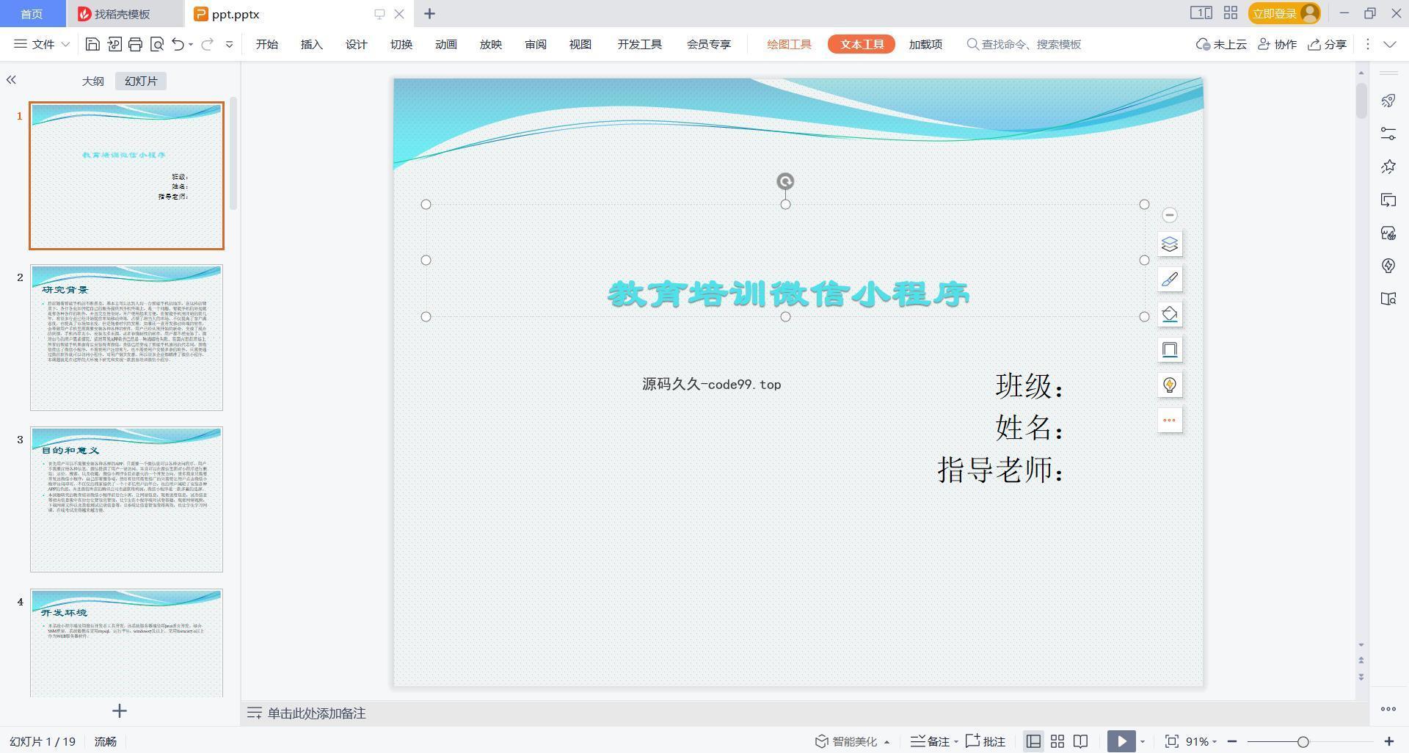This screenshot has height=753, width=1409.
Task: Click the Print icon
Action: 135,44
